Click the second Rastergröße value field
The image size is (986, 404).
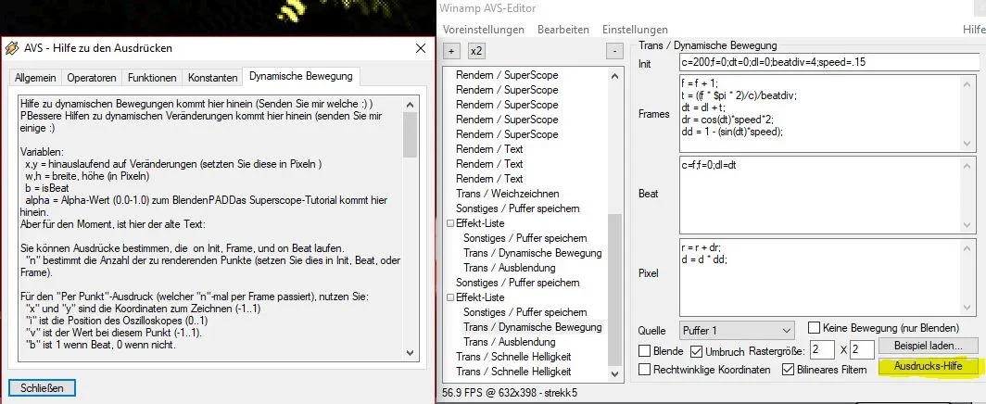coord(862,350)
